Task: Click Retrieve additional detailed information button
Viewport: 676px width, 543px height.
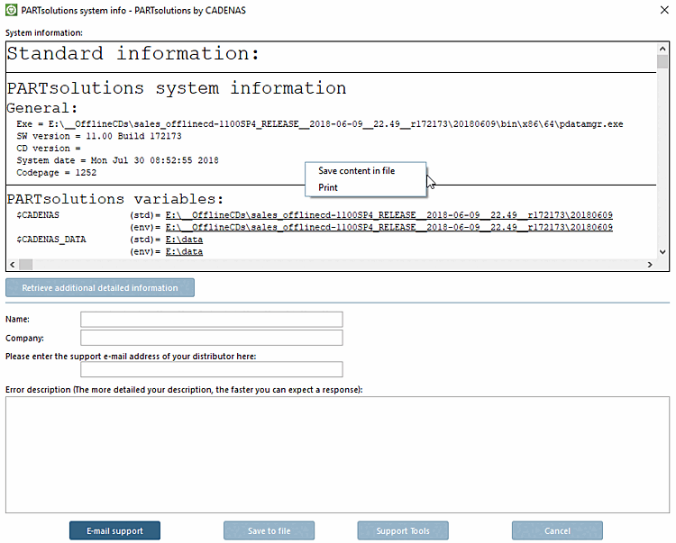Action: coord(100,287)
